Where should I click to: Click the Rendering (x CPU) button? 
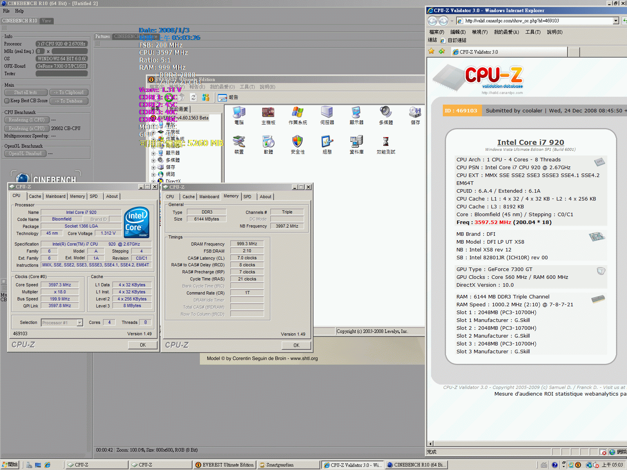(x=27, y=128)
